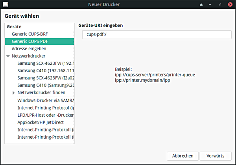Select Samsung C410 (192.168.111 printer
Screen dimensions: 236x165
click(x=46, y=71)
